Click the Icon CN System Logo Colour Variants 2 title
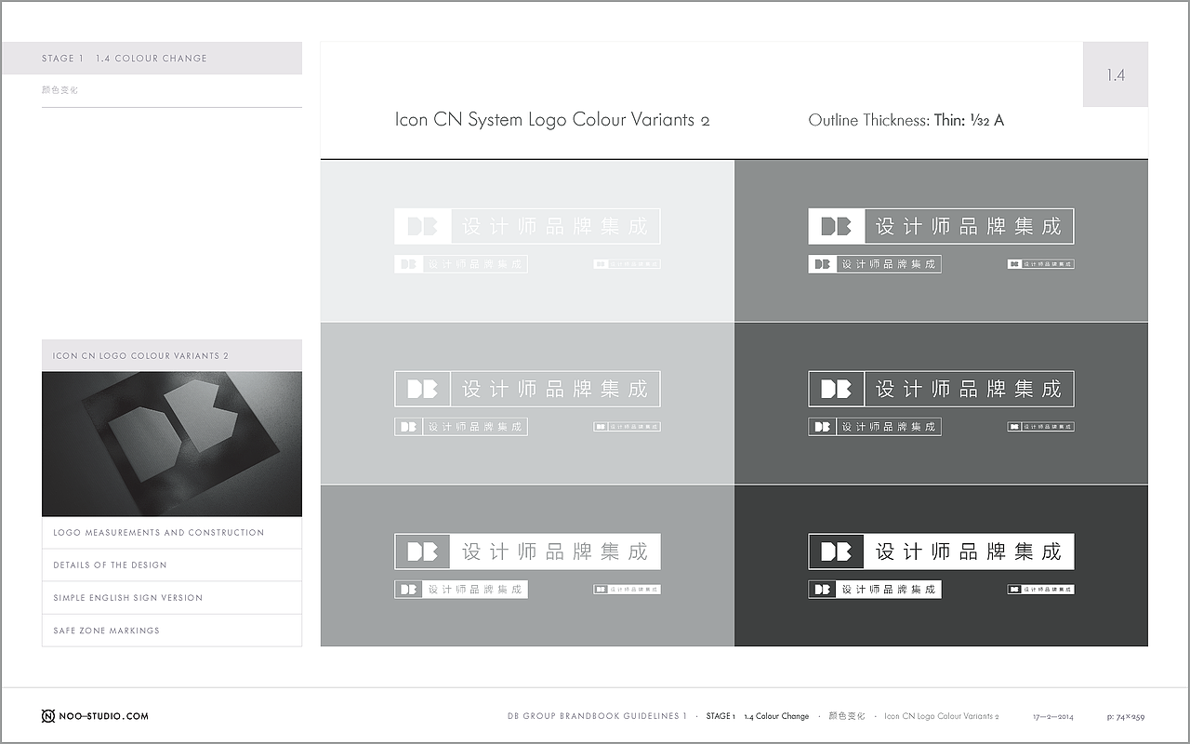1190x744 pixels. click(x=552, y=120)
